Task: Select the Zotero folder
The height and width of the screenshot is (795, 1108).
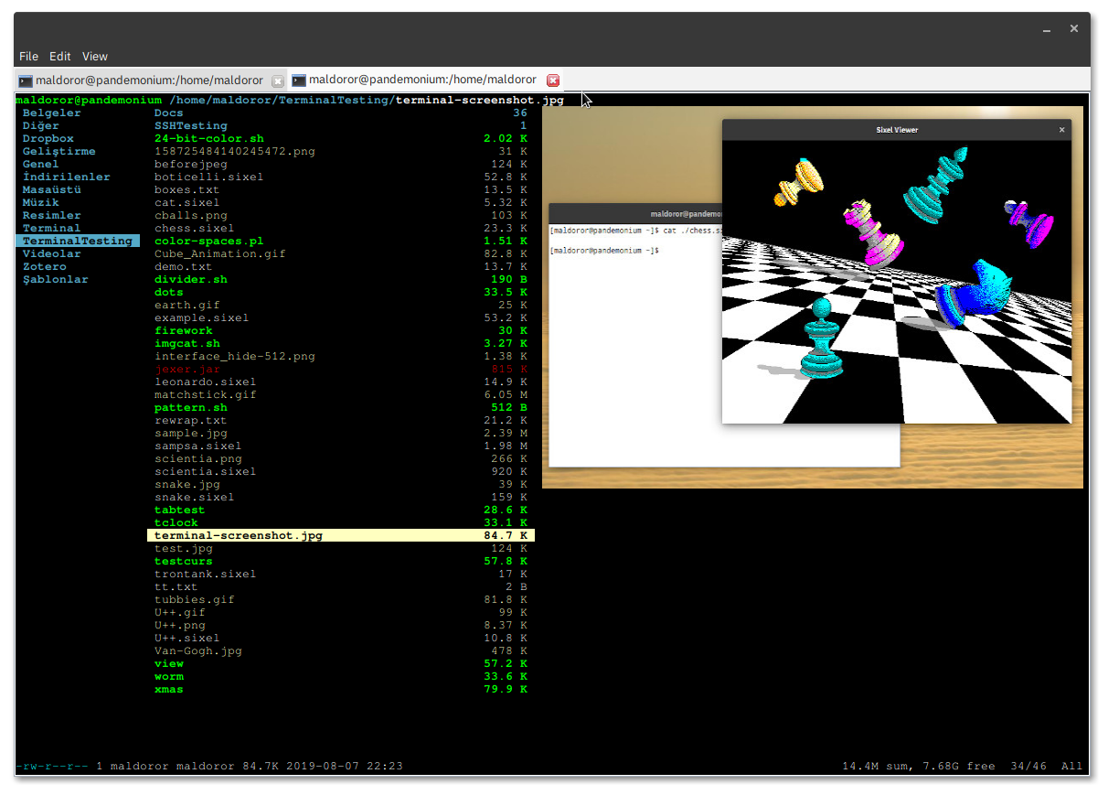Action: click(x=44, y=267)
